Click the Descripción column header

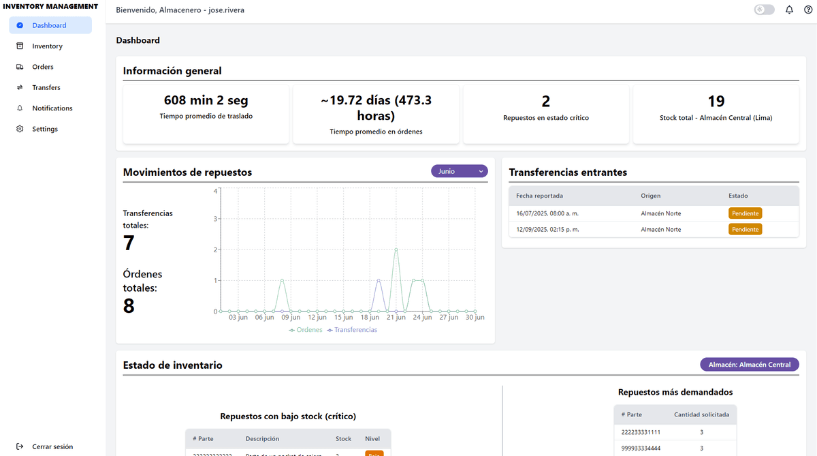pyautogui.click(x=262, y=439)
